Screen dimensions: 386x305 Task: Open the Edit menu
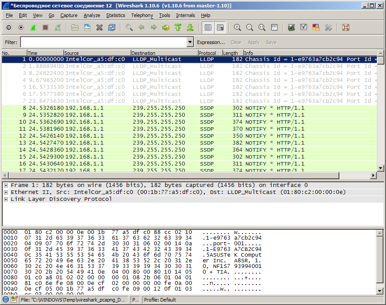[23, 15]
